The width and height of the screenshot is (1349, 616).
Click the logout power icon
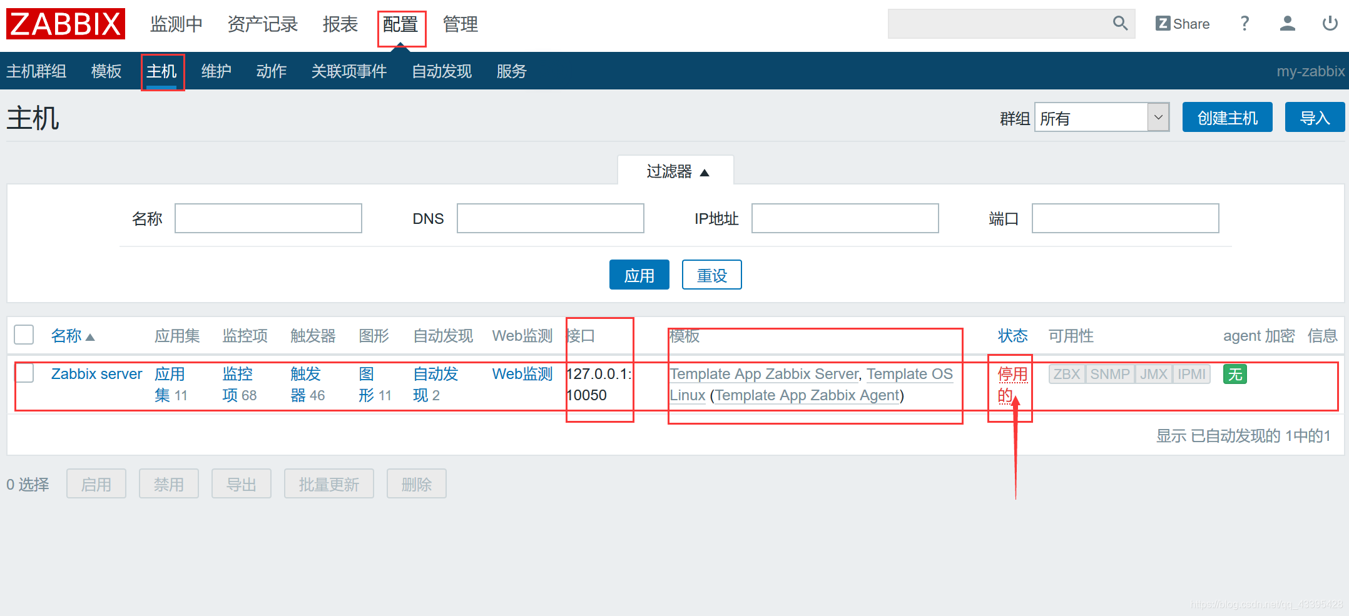point(1330,24)
